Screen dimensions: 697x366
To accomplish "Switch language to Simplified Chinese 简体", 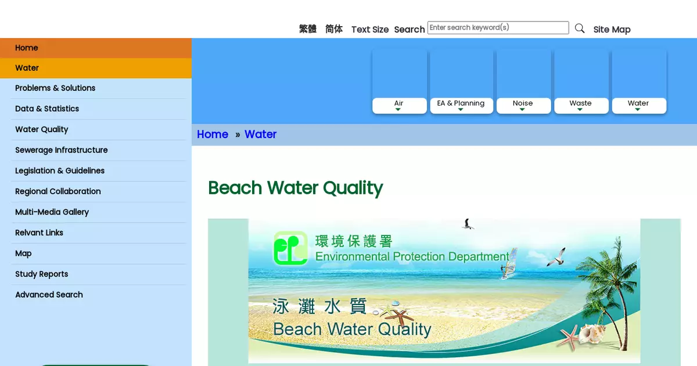I will coord(334,29).
